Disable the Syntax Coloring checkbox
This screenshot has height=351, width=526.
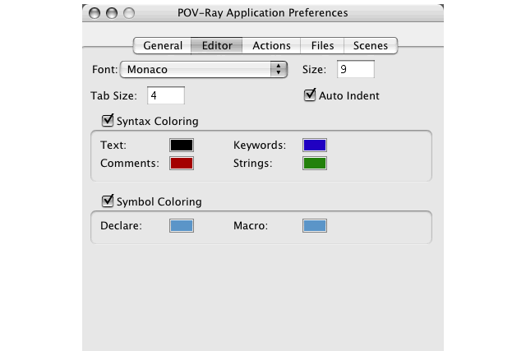click(x=108, y=120)
